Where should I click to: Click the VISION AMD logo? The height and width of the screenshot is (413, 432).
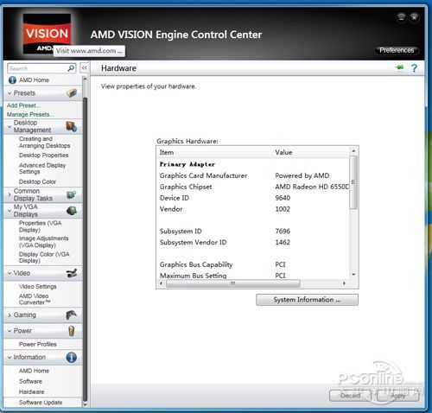pyautogui.click(x=47, y=34)
